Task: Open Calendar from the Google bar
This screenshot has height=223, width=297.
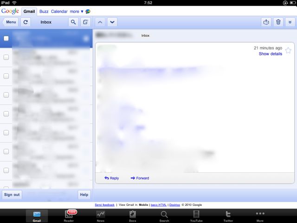Action: coord(59,12)
